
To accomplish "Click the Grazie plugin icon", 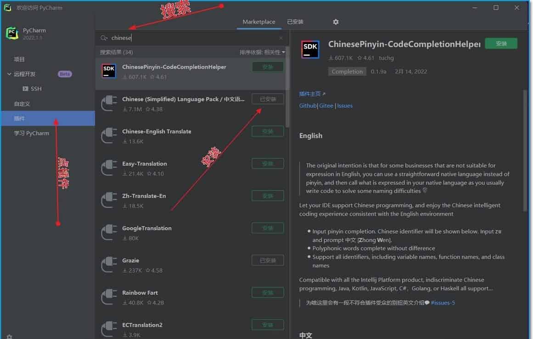I will 109,265.
